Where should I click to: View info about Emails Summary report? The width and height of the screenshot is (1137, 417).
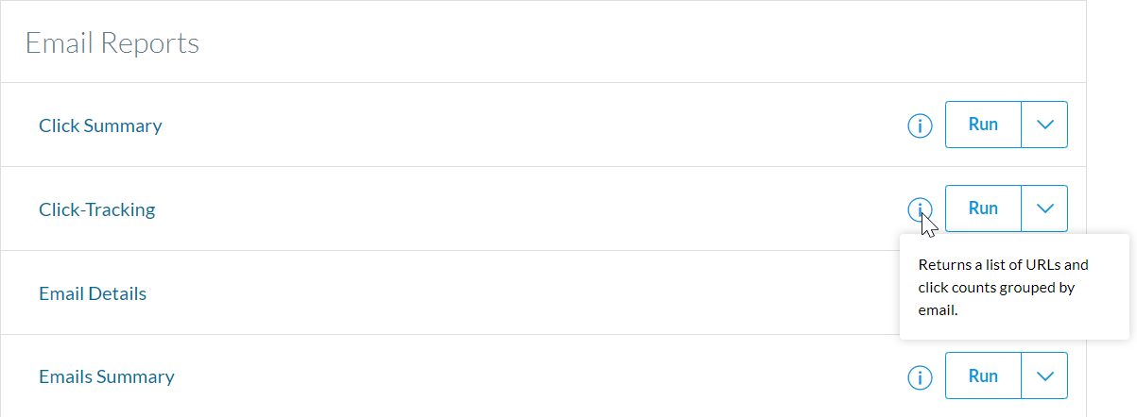pyautogui.click(x=920, y=377)
